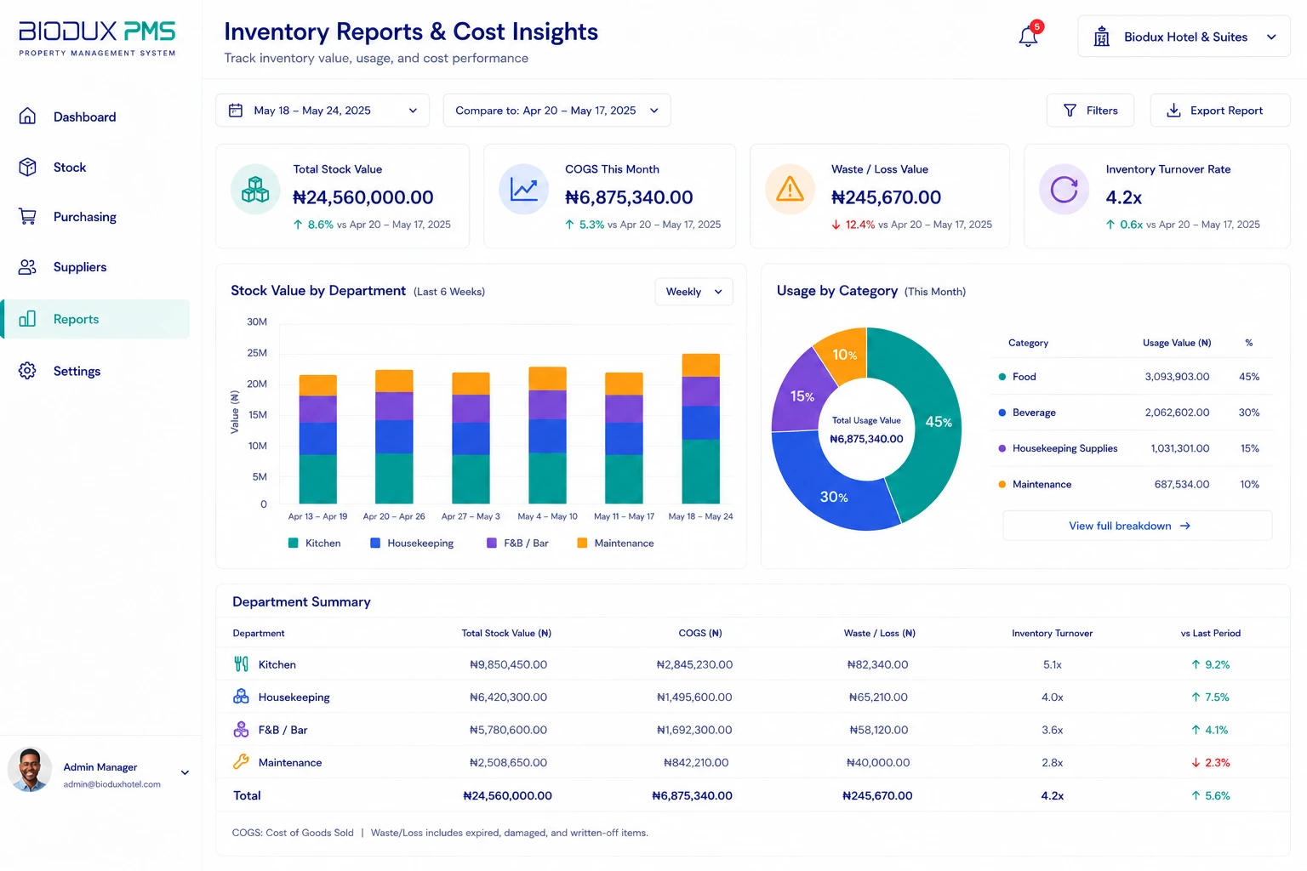Click the Waste / Loss warning triangle icon
The image size is (1307, 871).
[790, 189]
